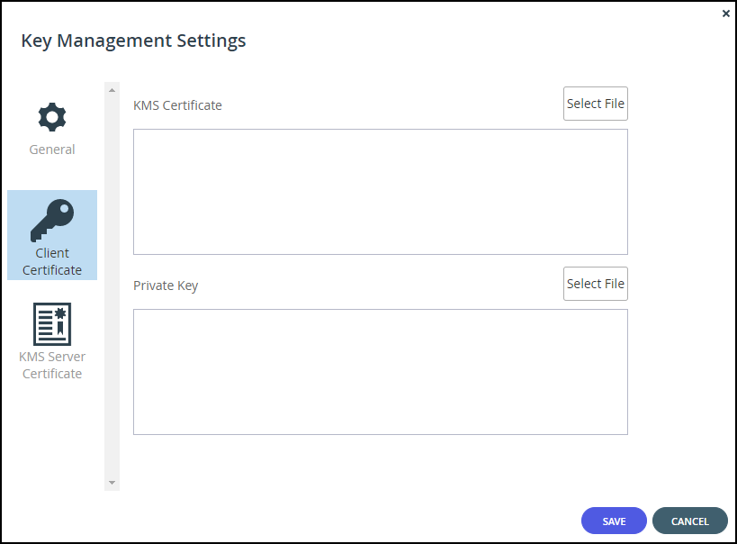
Task: Save the key management settings
Action: coord(614,521)
